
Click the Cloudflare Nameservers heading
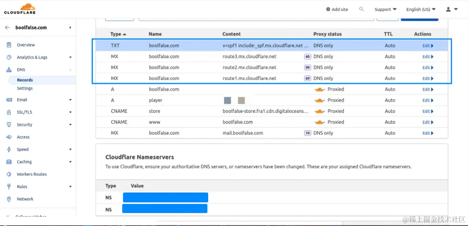(140, 157)
